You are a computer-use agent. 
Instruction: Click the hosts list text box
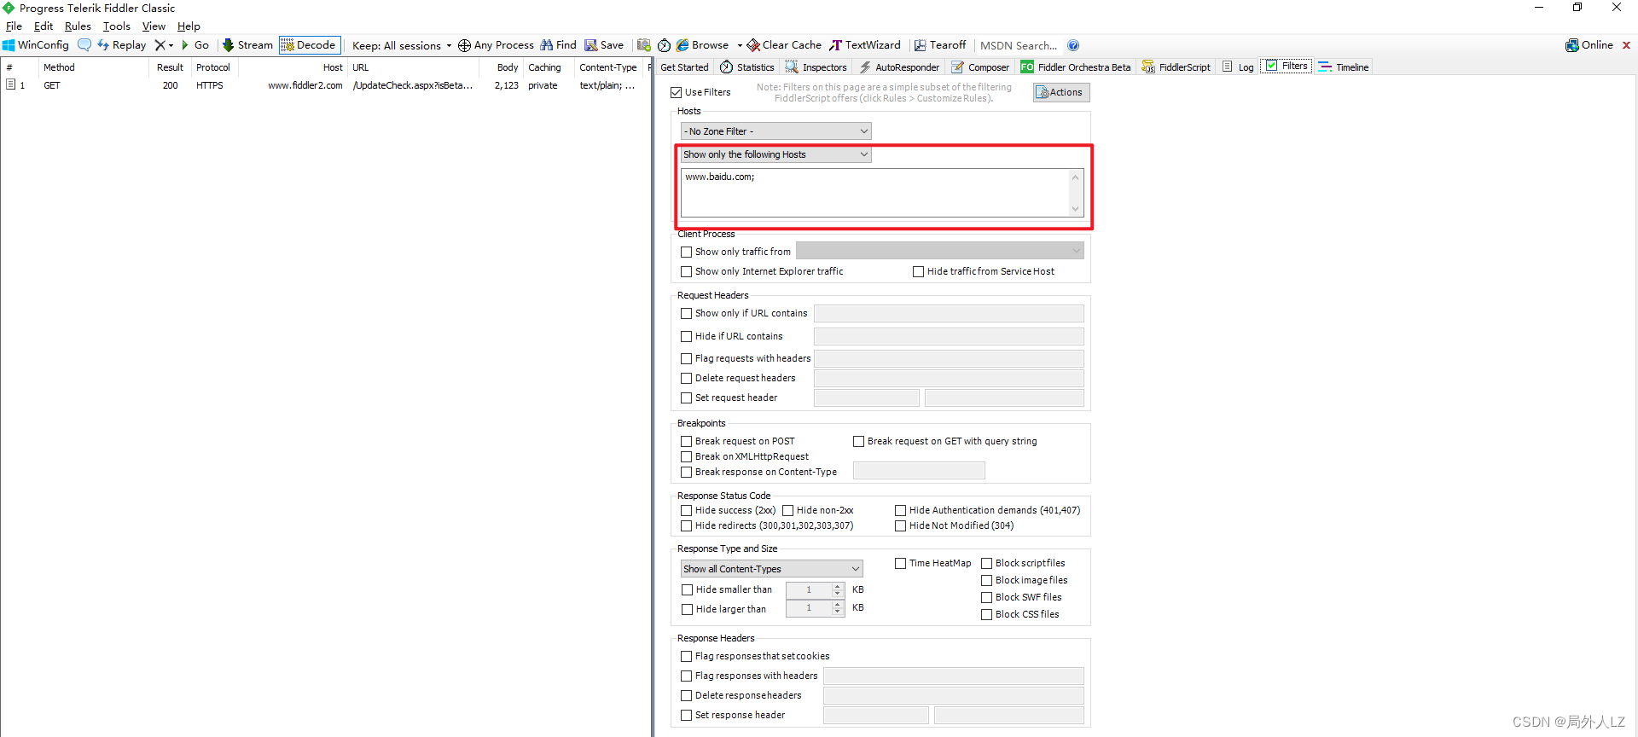(x=874, y=192)
